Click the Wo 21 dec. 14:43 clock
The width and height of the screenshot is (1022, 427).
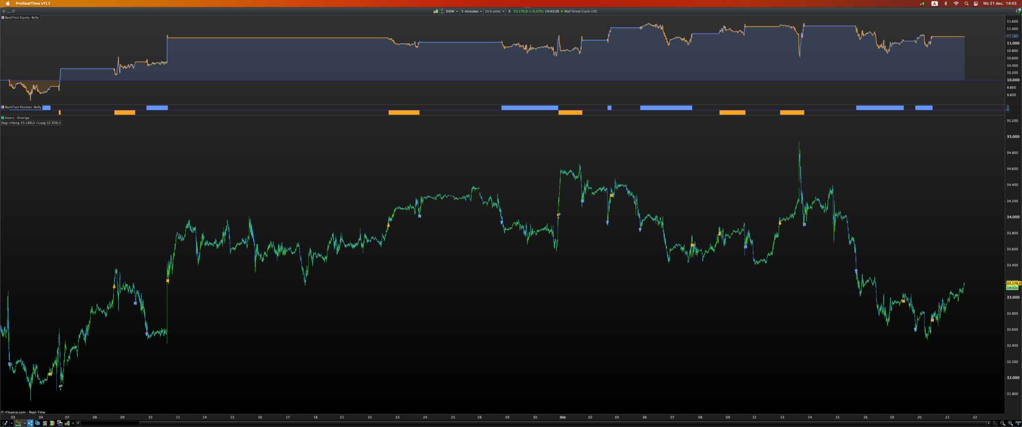pyautogui.click(x=1000, y=3)
